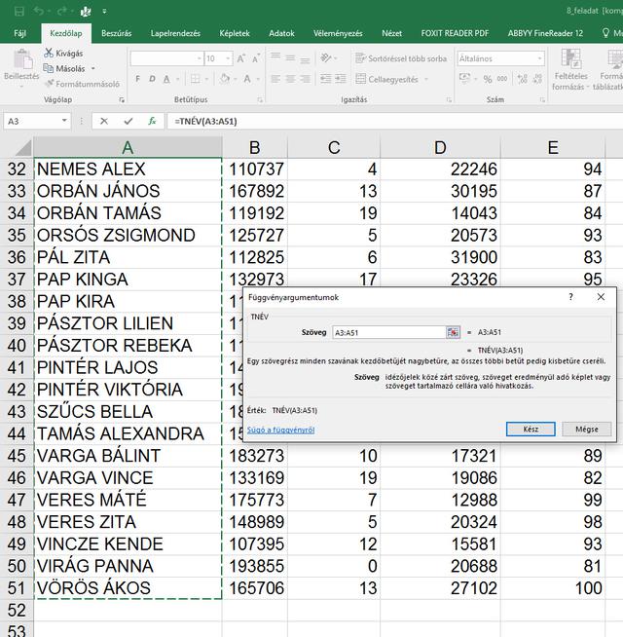Click the Cellaegyesítés merge icon
This screenshot has height=637, width=623.
360,79
